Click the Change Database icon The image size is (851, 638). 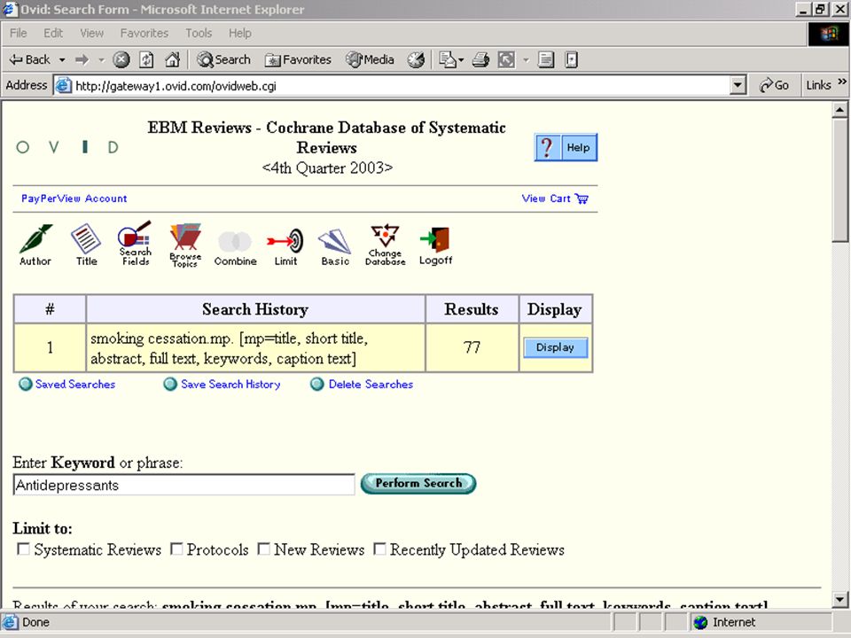pos(385,245)
